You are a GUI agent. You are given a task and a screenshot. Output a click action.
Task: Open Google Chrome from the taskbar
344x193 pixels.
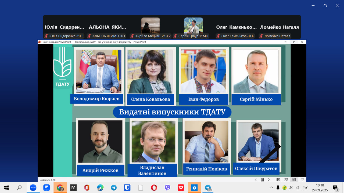pos(60,188)
